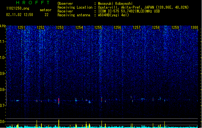Click the kHz axis unit label
The width and height of the screenshot is (202, 128).
(3, 26)
